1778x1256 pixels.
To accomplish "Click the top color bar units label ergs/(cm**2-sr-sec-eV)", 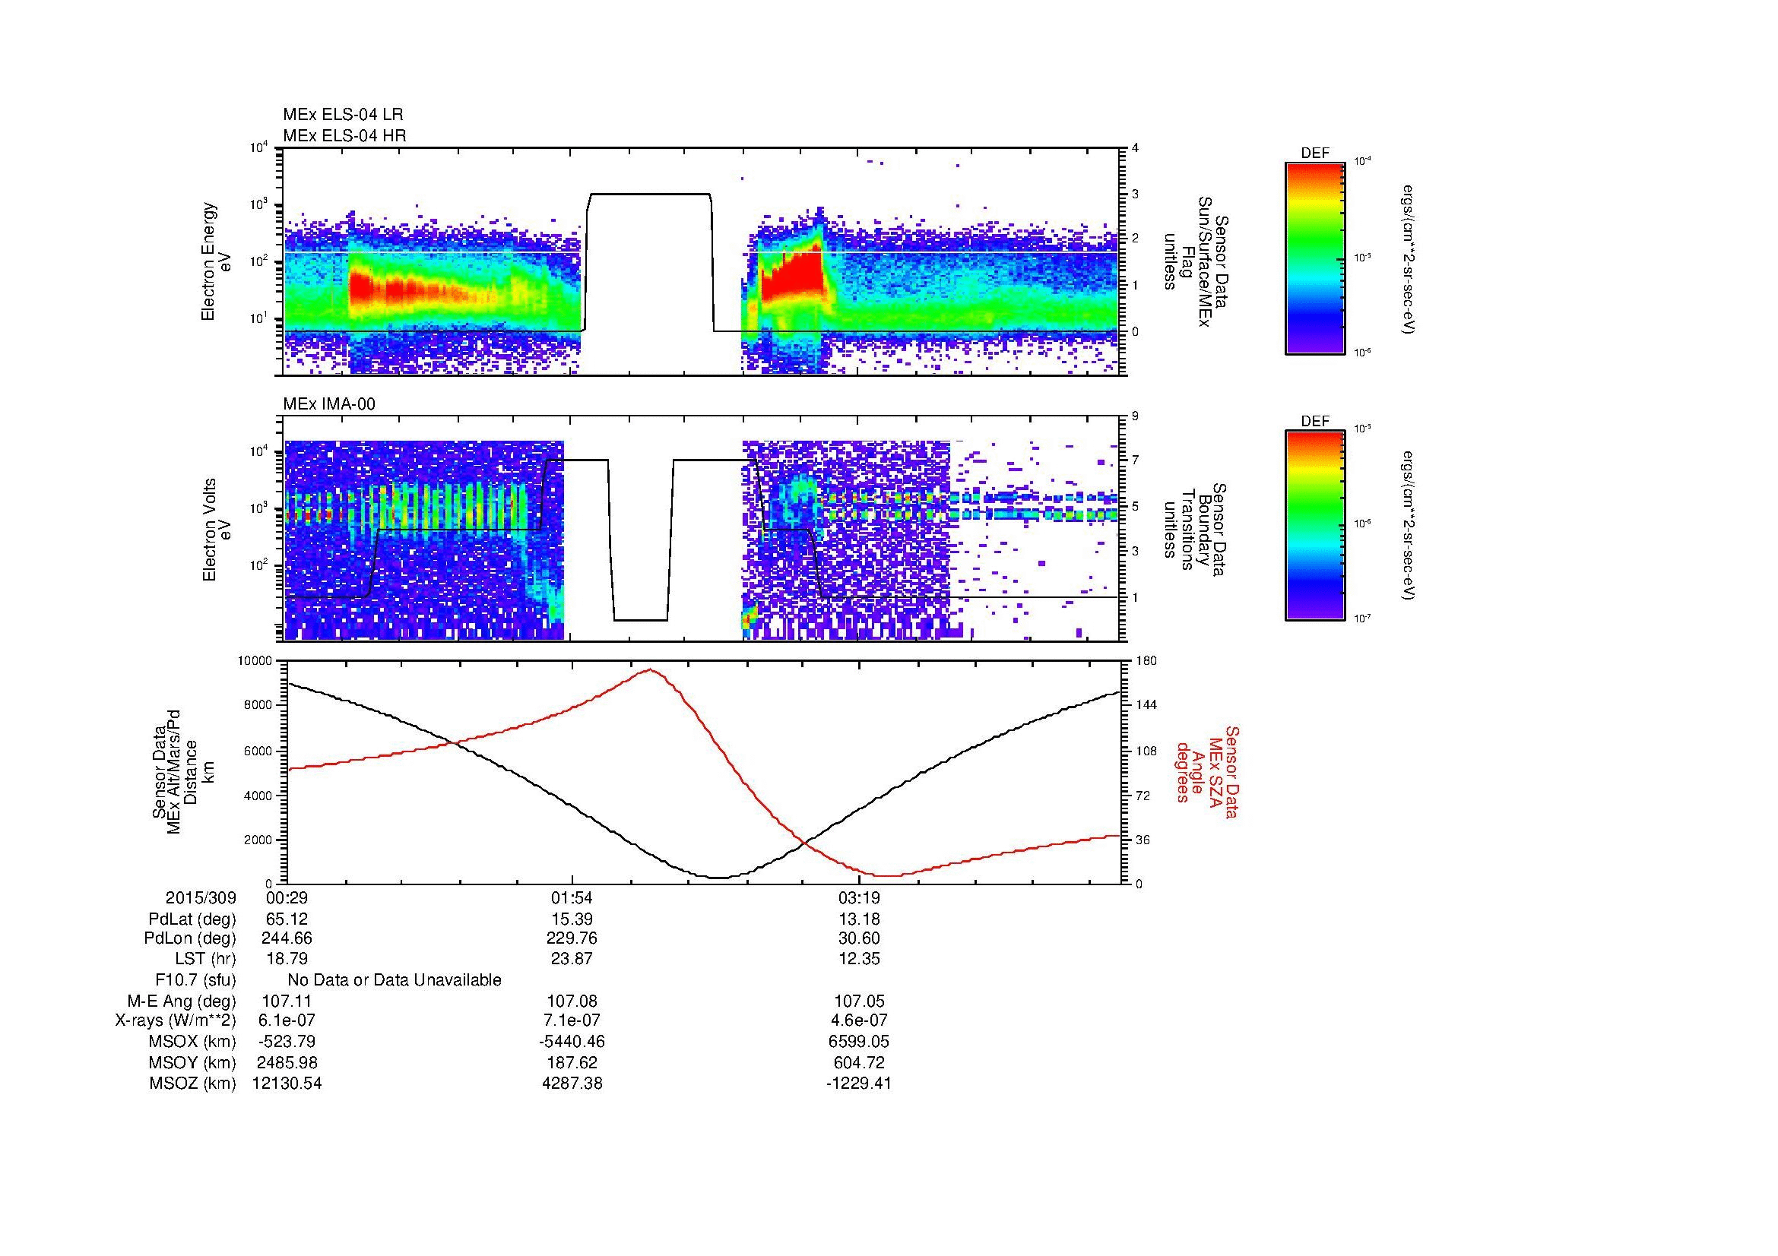I will click(x=1408, y=258).
